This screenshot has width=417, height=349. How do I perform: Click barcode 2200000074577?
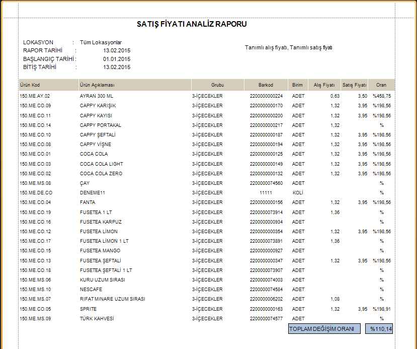pos(266,319)
